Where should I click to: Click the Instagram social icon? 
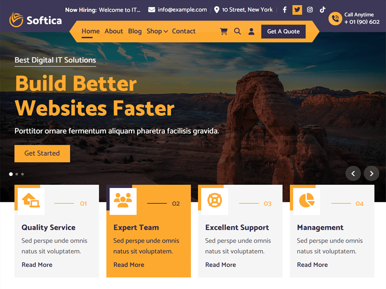(309, 10)
